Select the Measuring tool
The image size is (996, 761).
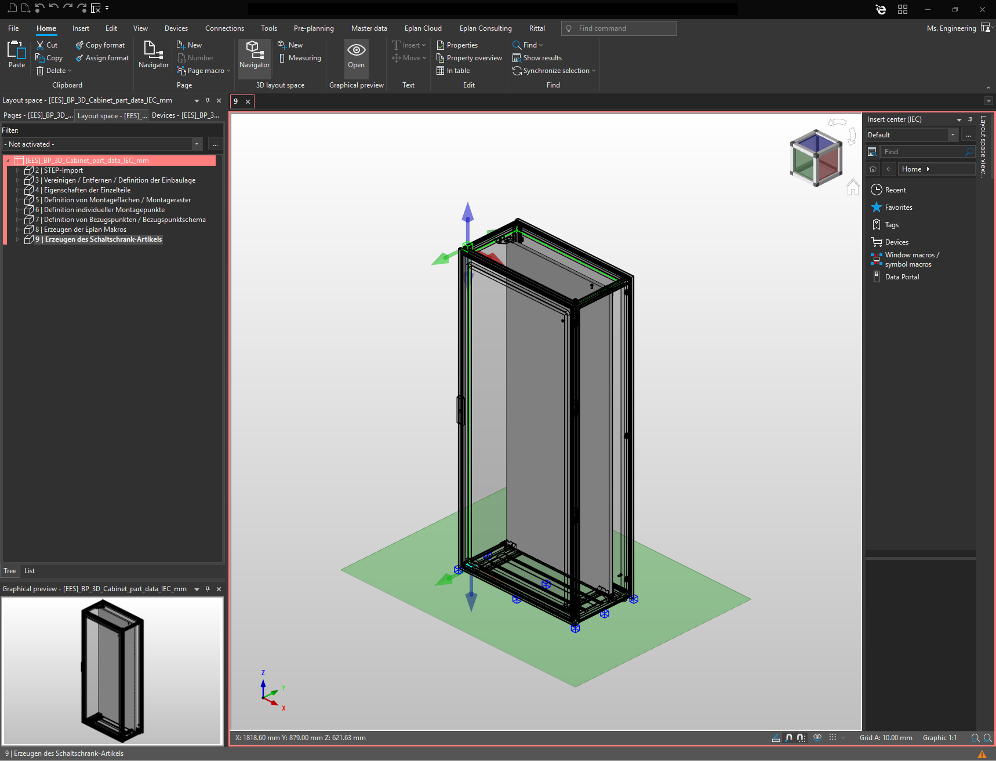pos(300,58)
